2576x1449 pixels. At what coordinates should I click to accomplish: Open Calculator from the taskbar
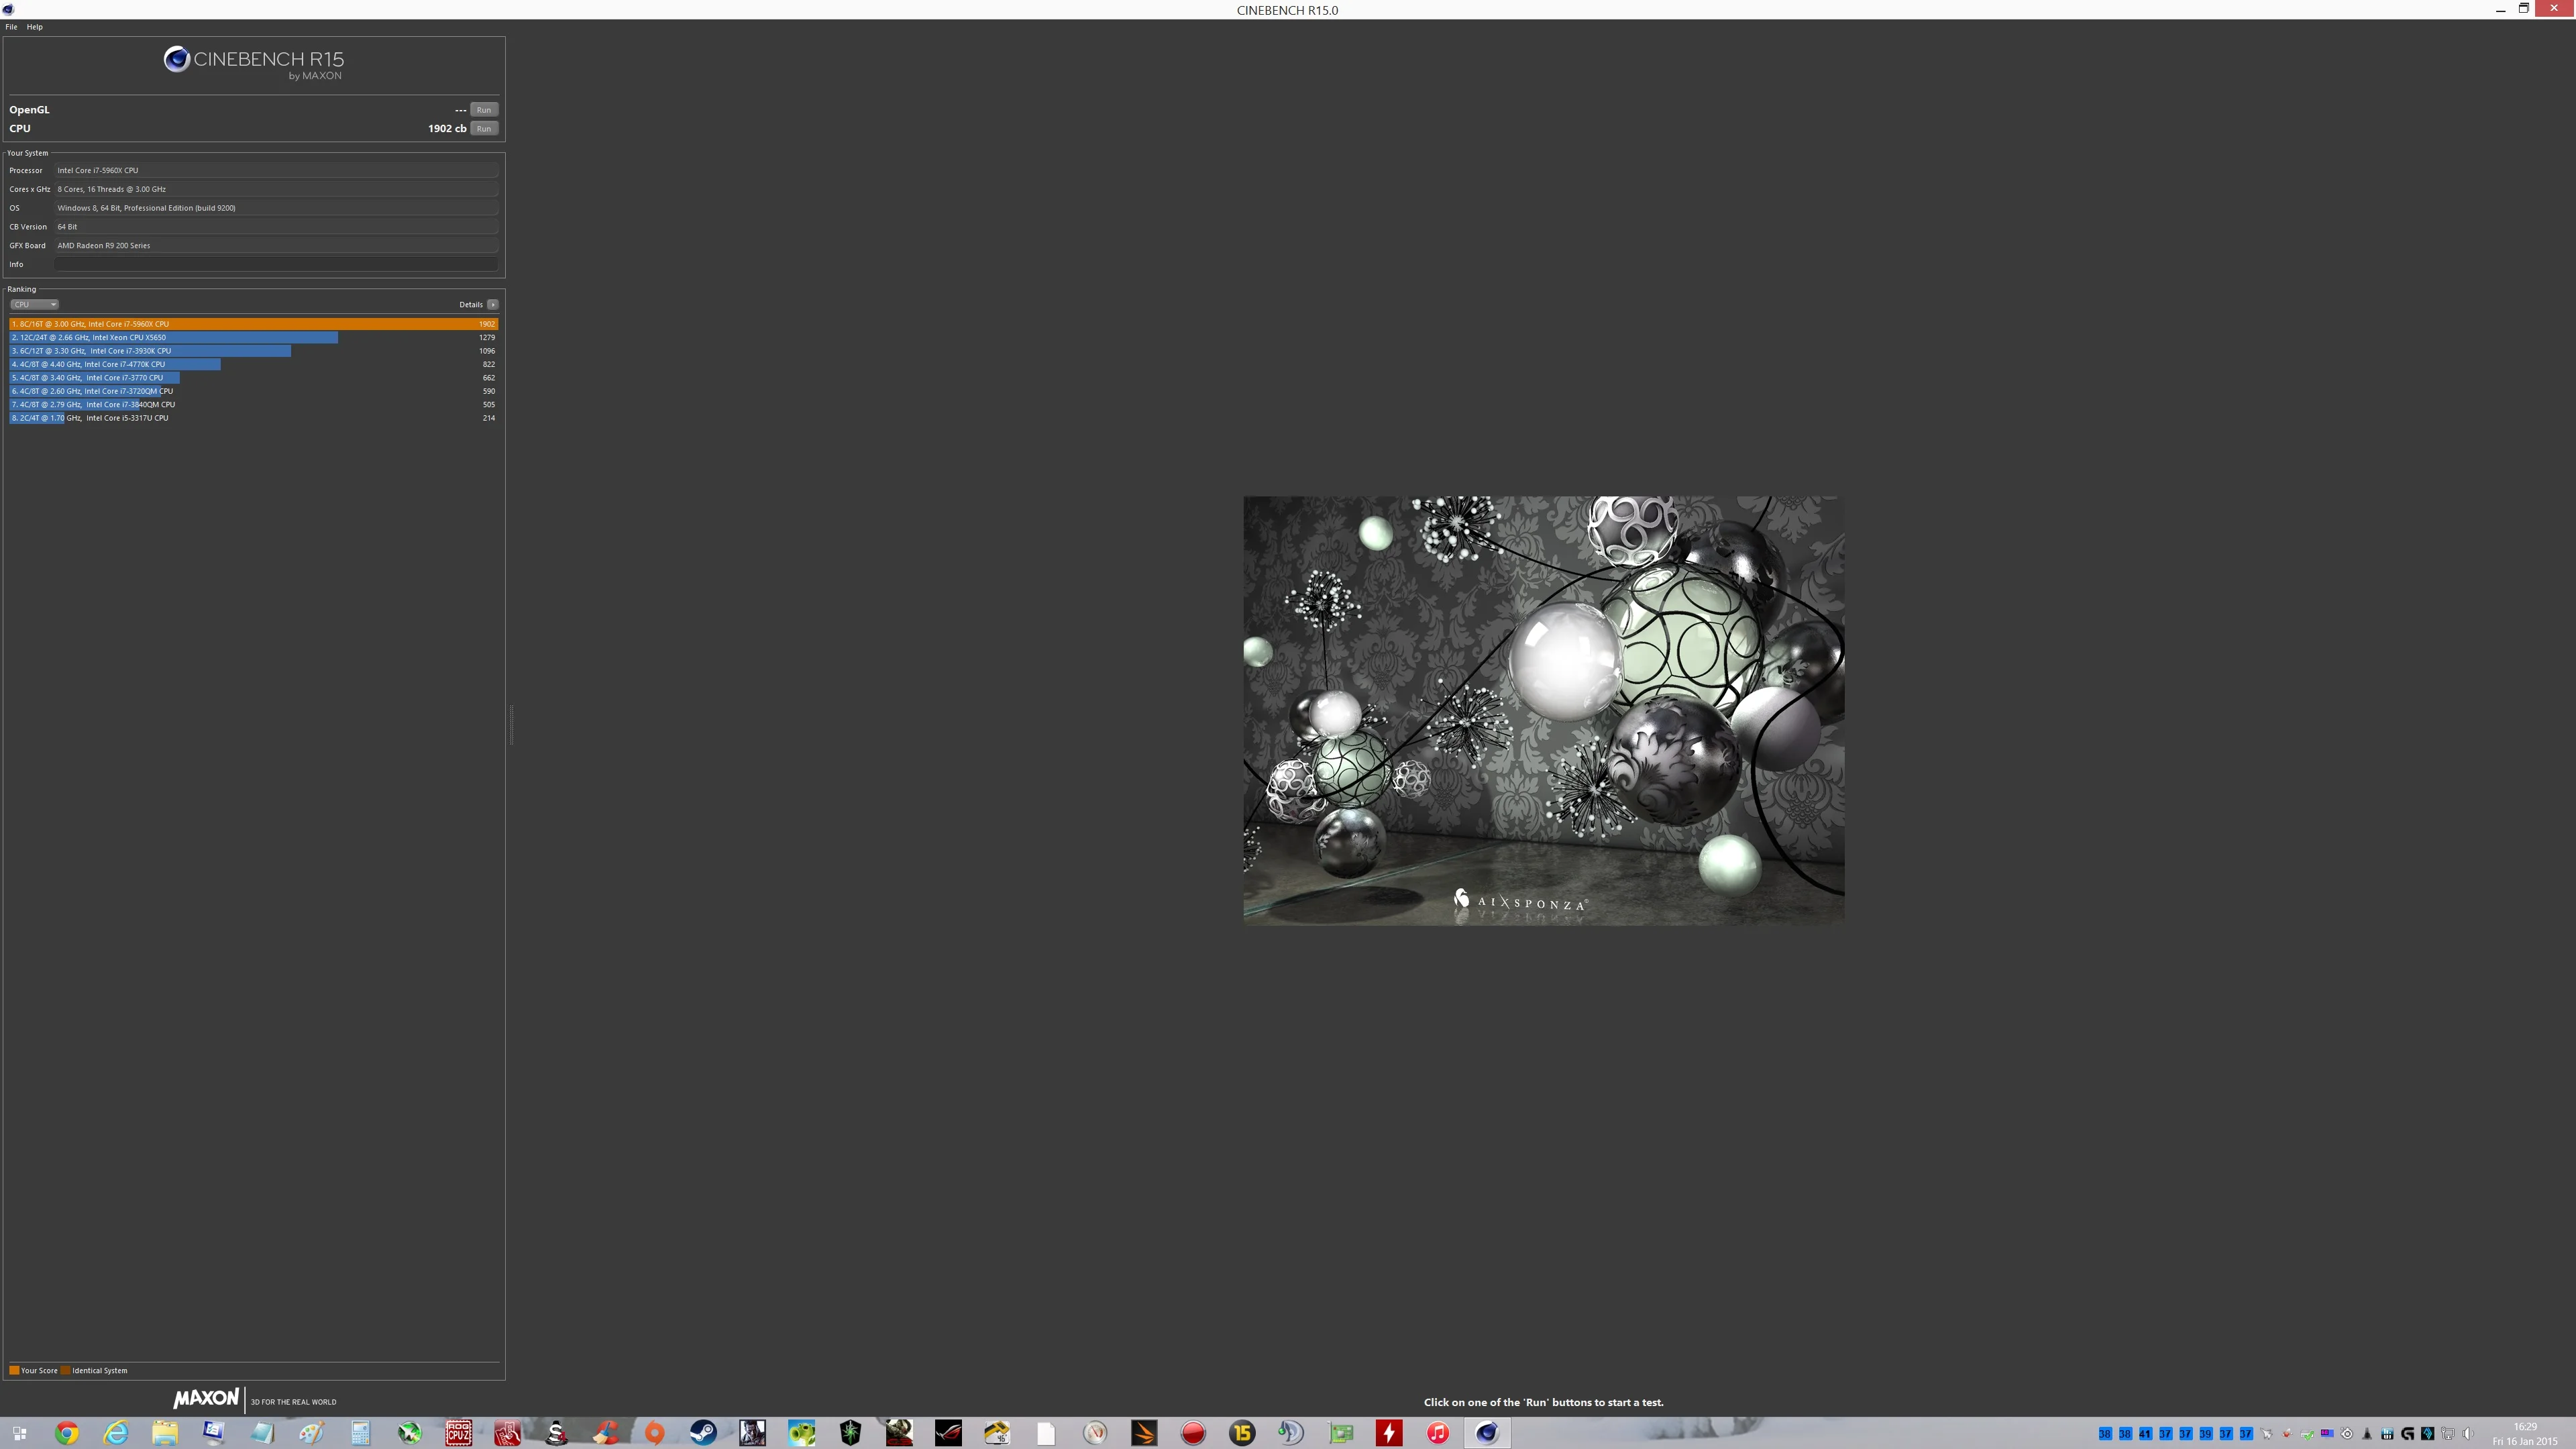point(361,1433)
